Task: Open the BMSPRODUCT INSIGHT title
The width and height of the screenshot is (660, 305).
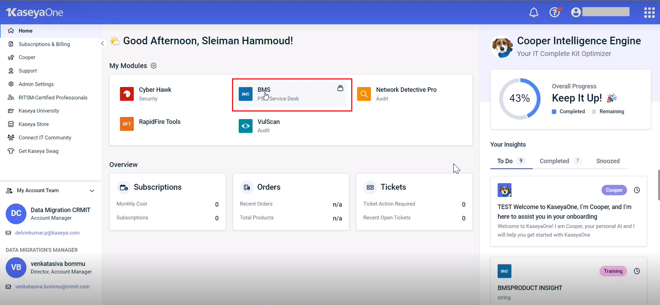Action: pos(530,288)
